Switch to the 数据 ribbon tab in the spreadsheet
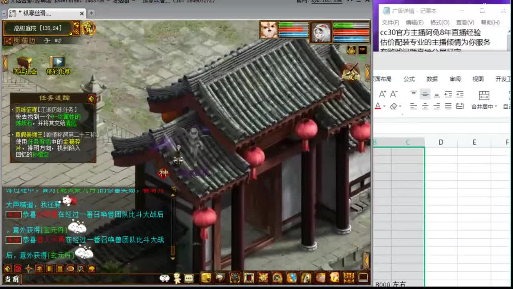Screen dimensions: 513x289 tap(432, 79)
